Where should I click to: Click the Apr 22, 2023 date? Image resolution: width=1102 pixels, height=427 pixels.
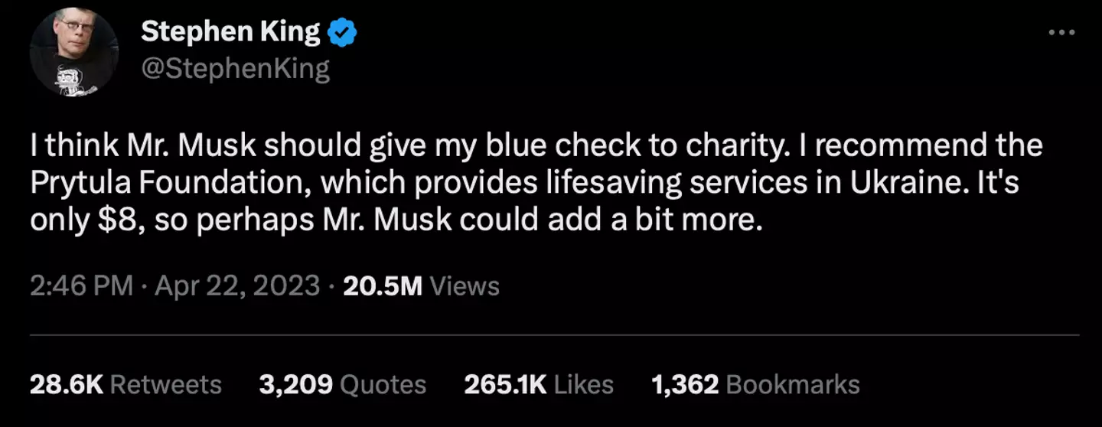click(237, 286)
